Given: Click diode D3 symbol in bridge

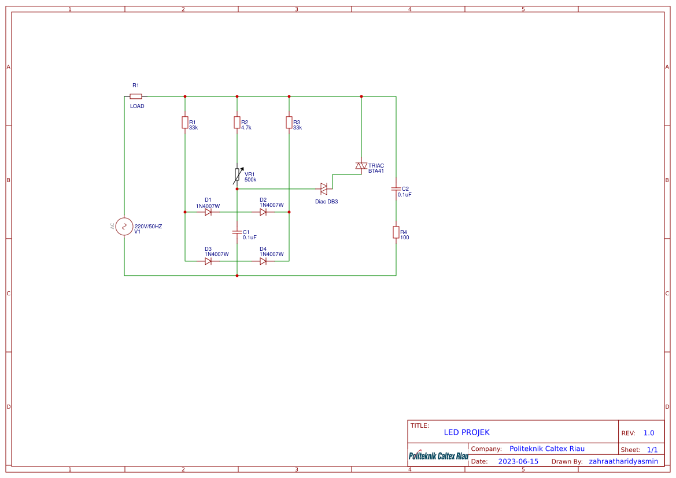Looking at the screenshot, I should [x=208, y=261].
